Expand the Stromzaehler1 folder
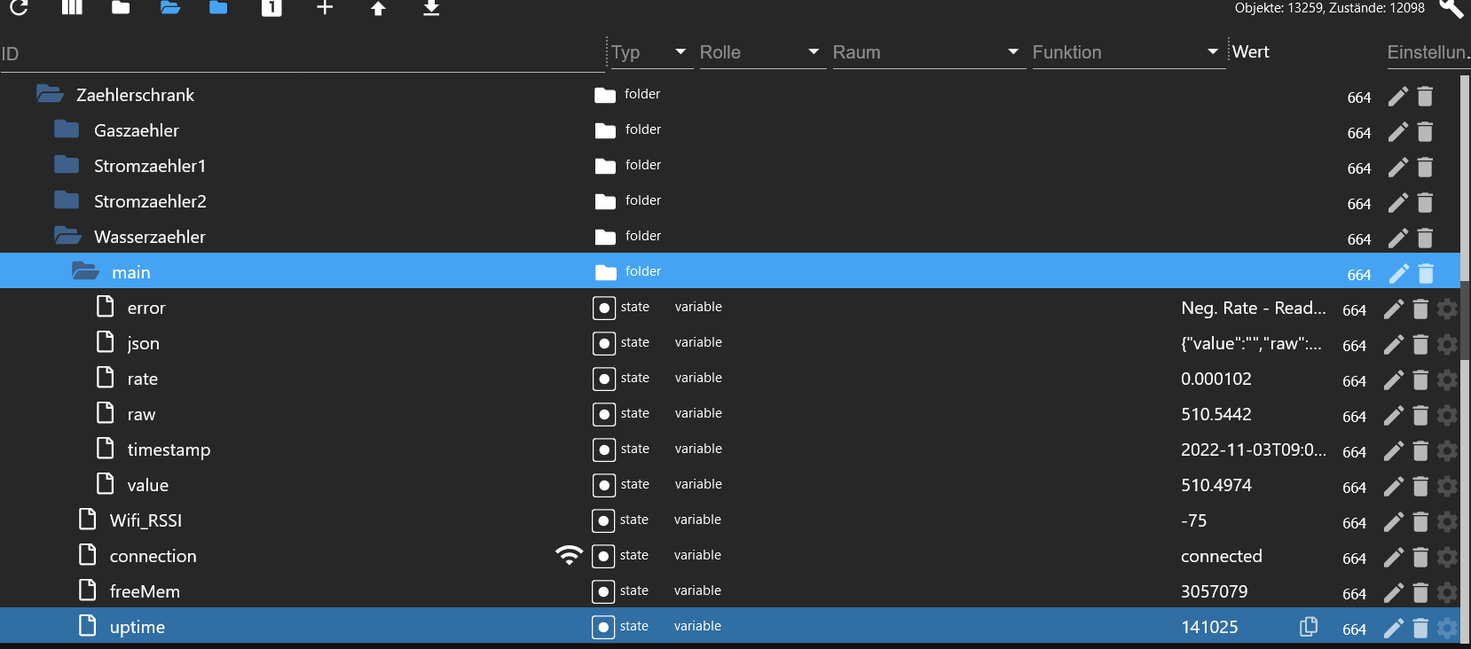1471x649 pixels. point(67,165)
